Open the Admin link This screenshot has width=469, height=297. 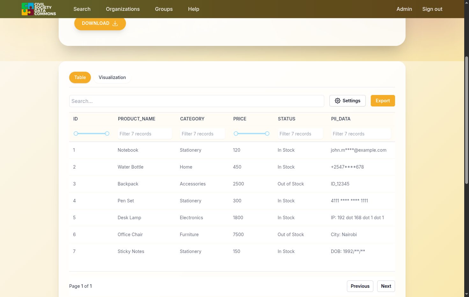coord(404,9)
